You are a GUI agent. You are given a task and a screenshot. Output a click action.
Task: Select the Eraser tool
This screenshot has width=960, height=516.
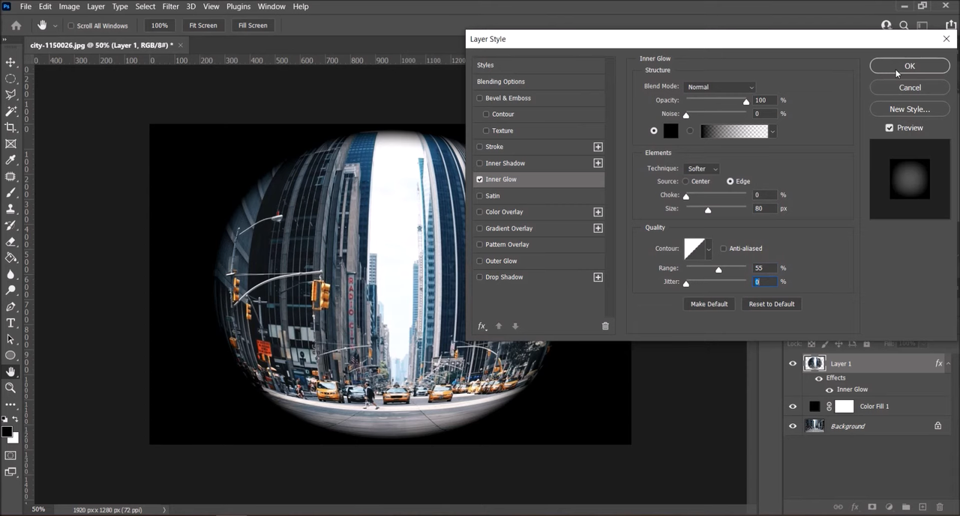tap(10, 242)
